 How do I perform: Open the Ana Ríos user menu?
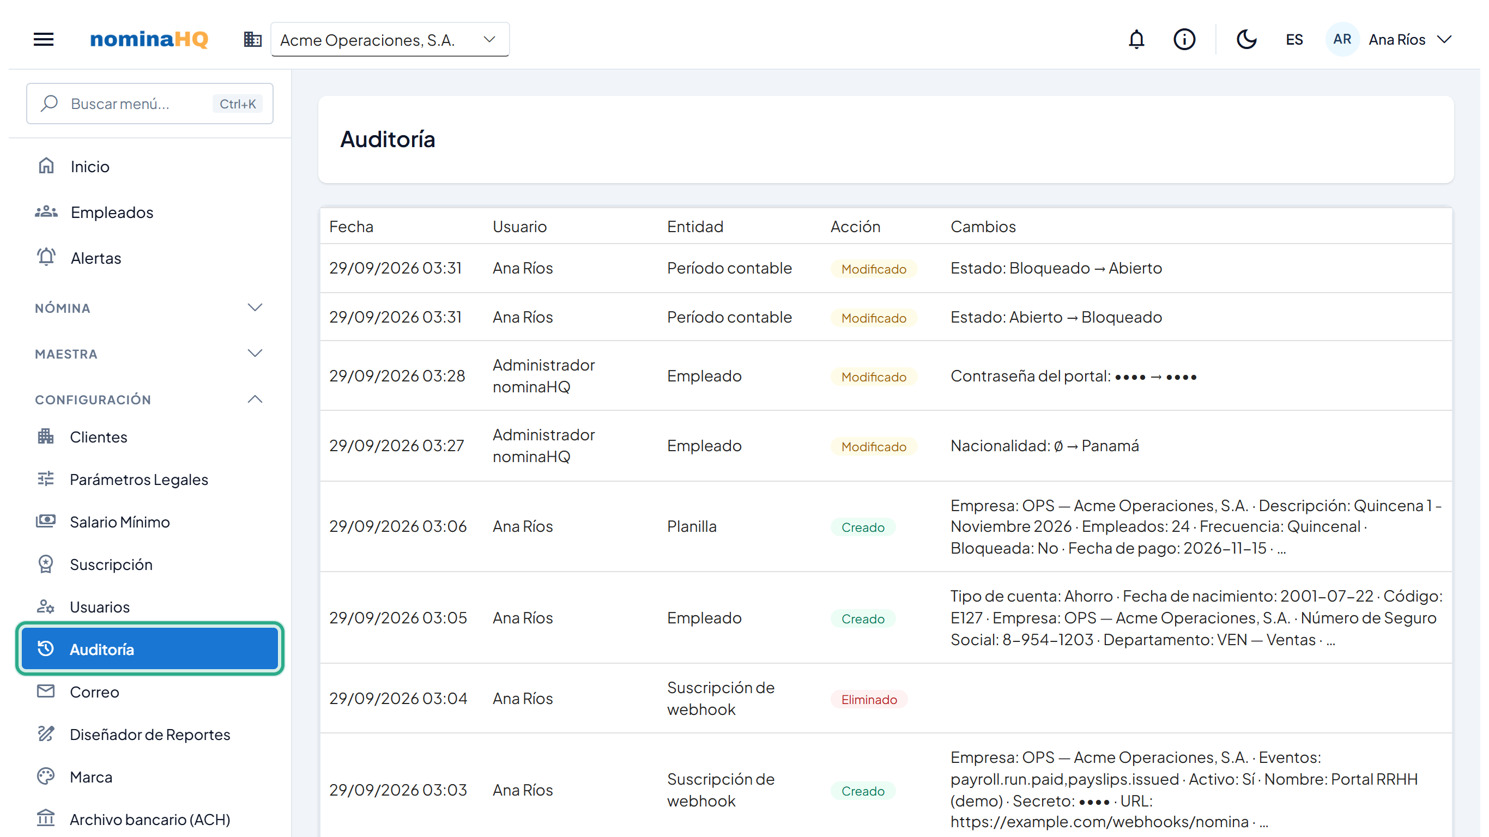point(1411,39)
